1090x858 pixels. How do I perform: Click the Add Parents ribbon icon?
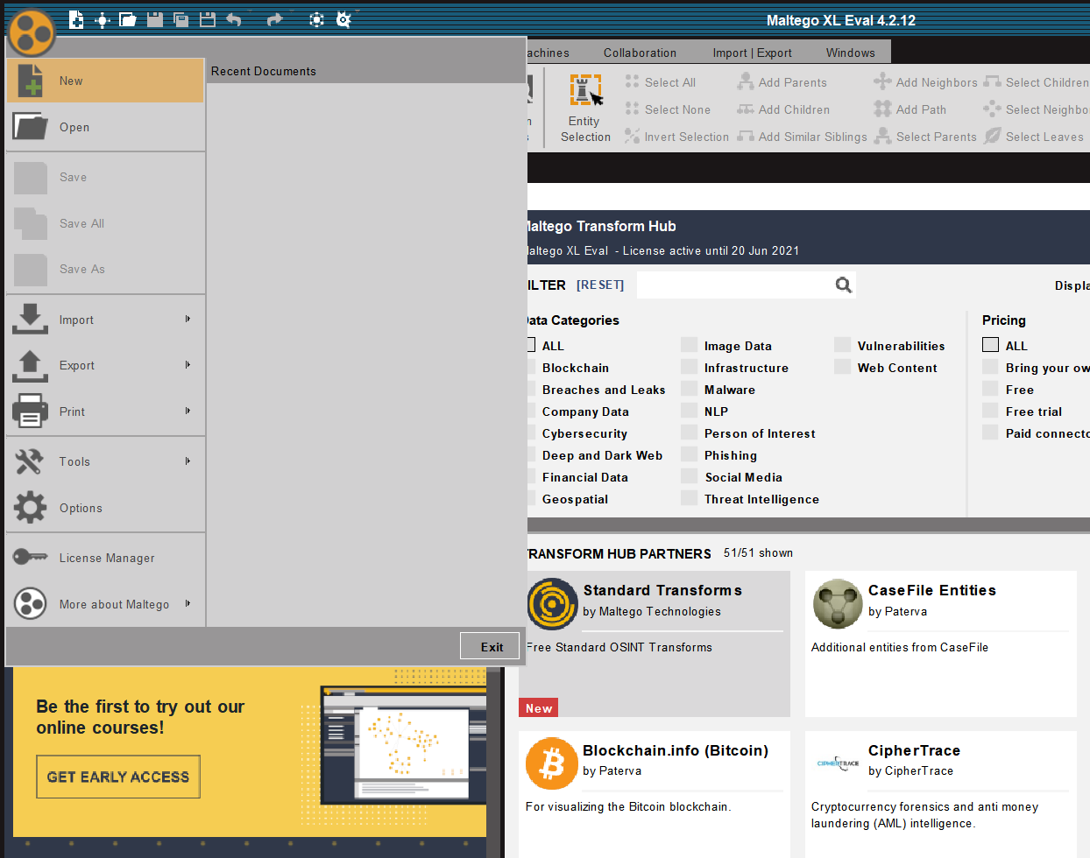click(746, 81)
